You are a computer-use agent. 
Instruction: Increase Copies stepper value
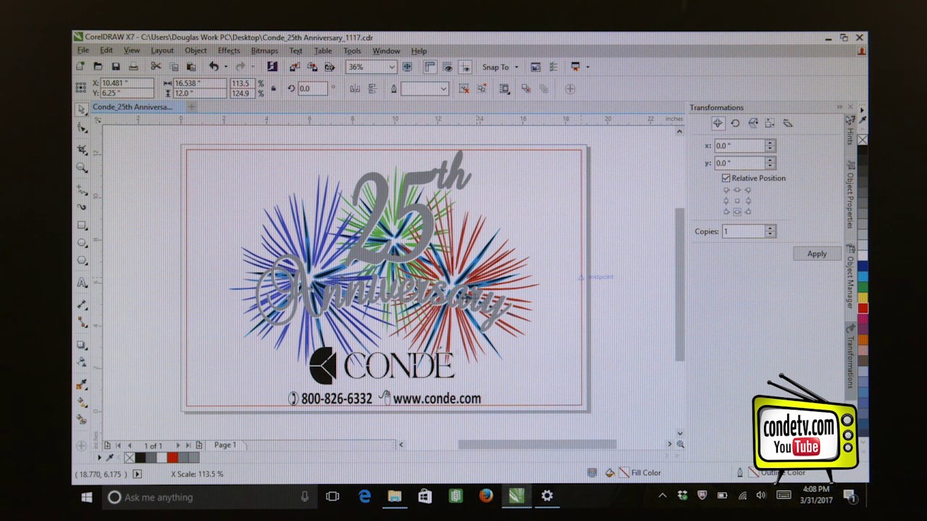point(770,229)
